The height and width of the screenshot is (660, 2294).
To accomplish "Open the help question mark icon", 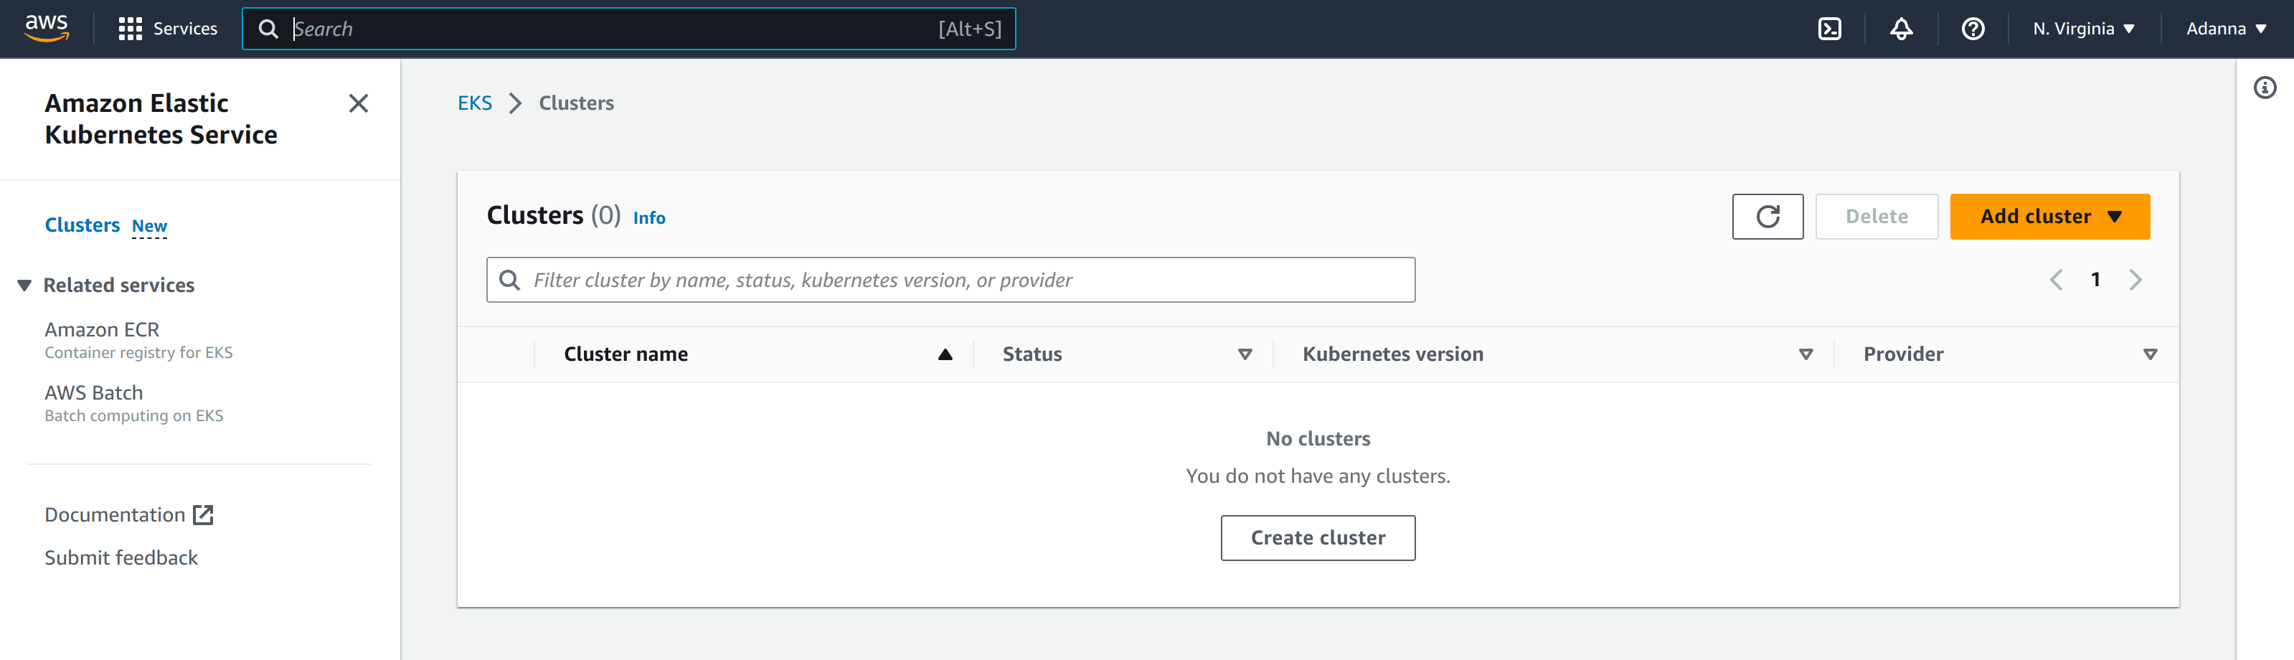I will pos(1973,29).
